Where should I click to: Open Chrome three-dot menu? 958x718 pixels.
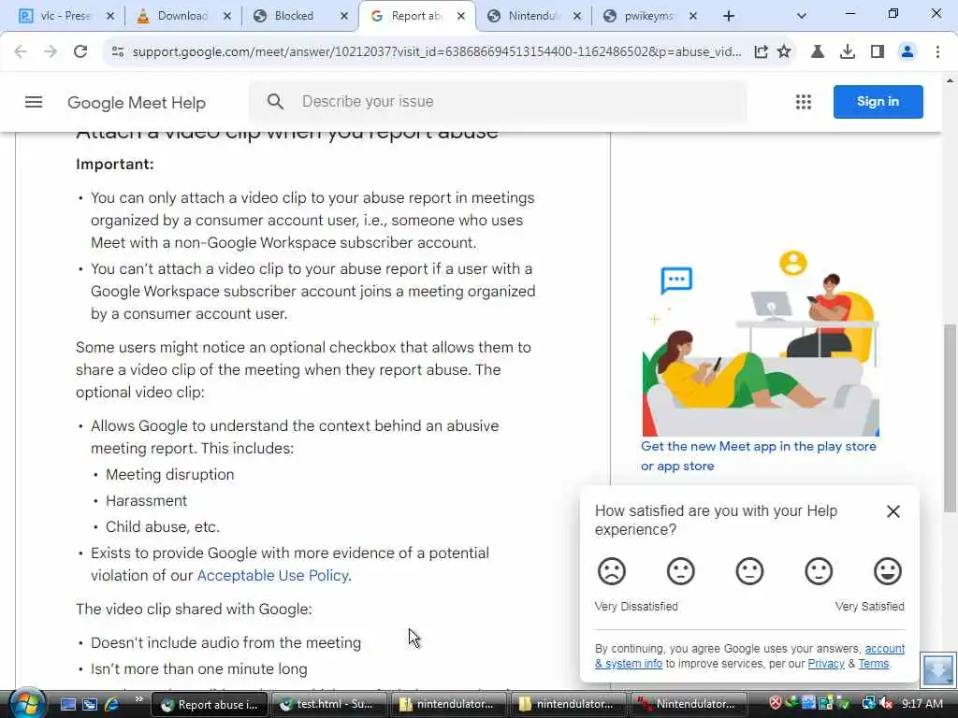(x=937, y=52)
